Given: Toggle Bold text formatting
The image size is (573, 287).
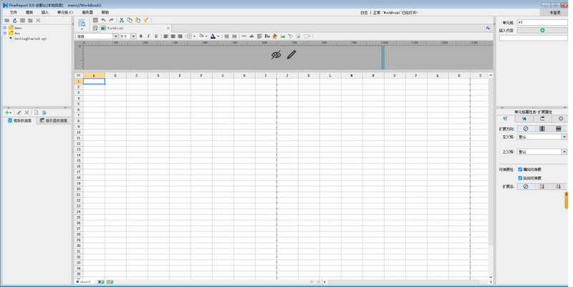Looking at the screenshot, I should 140,37.
